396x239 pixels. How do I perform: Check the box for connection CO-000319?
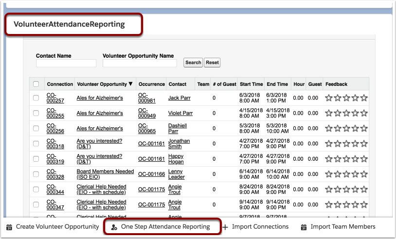(x=36, y=159)
